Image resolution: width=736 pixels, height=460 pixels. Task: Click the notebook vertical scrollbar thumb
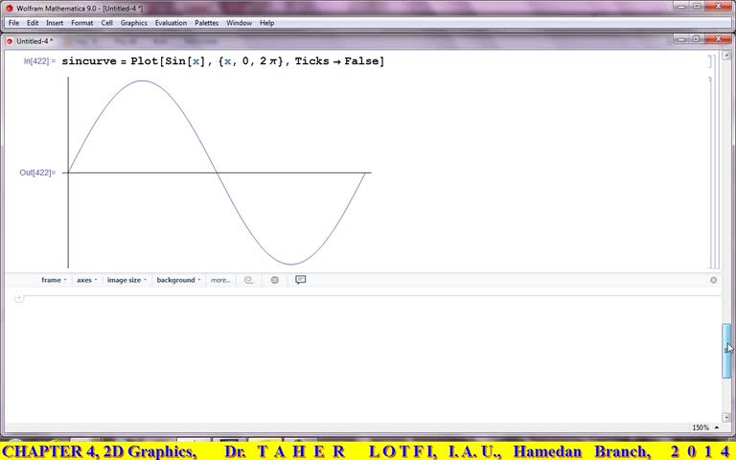pyautogui.click(x=726, y=350)
